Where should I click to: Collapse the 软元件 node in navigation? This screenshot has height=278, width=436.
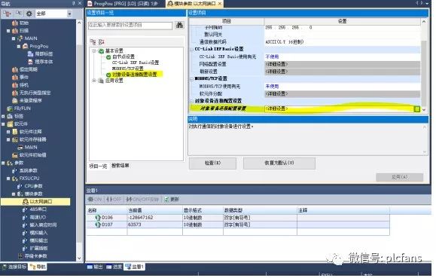tap(3, 124)
